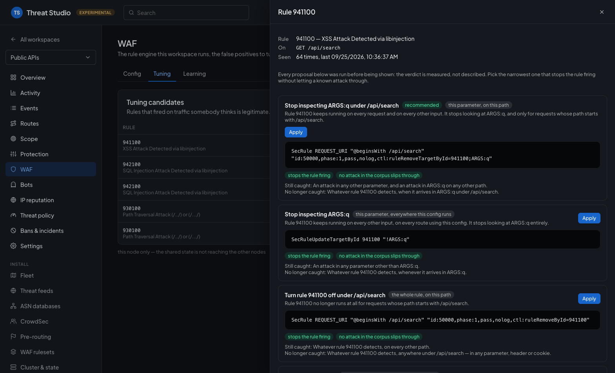Focus the Search input field
This screenshot has height=373, width=615.
pyautogui.click(x=186, y=13)
